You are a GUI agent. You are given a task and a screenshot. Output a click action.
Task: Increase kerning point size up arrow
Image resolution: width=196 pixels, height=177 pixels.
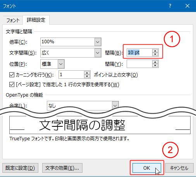[87, 73]
